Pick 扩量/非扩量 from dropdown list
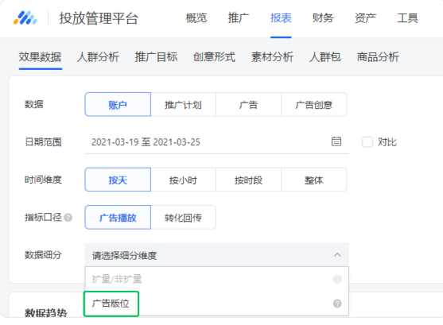Viewport: 443px width, 325px height. click(x=216, y=279)
